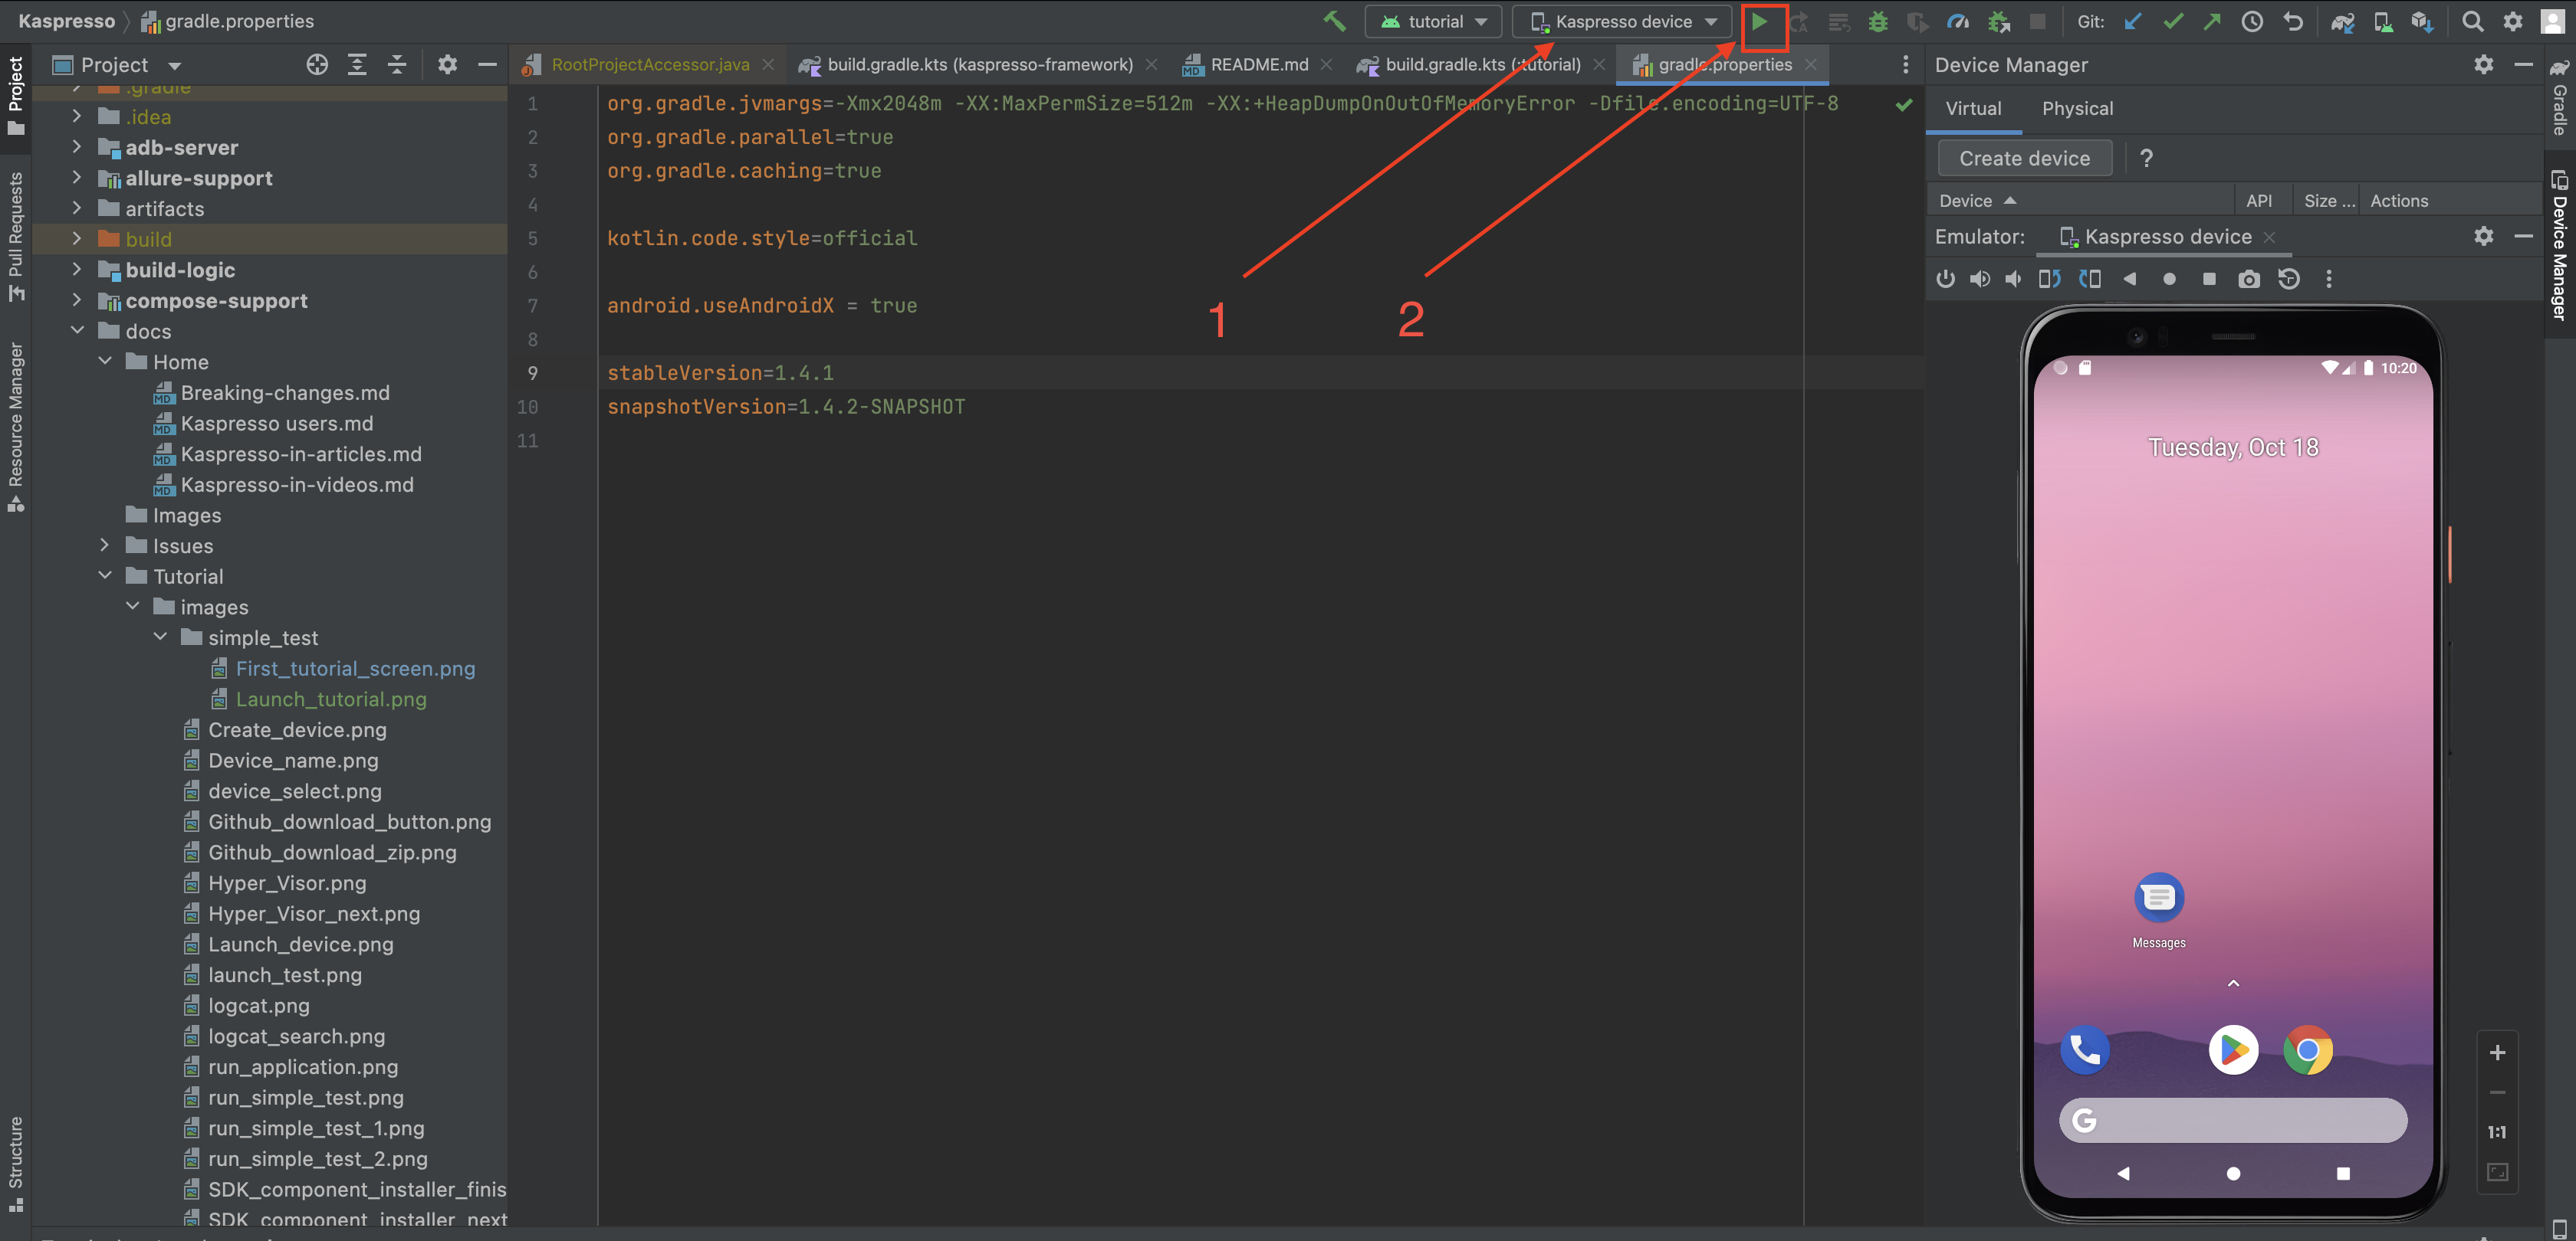Click the Build hammer icon
This screenshot has width=2576, height=1241.
1334,21
